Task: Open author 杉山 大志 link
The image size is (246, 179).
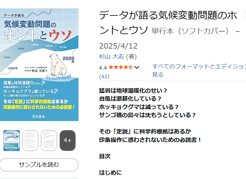Action: (x=111, y=56)
